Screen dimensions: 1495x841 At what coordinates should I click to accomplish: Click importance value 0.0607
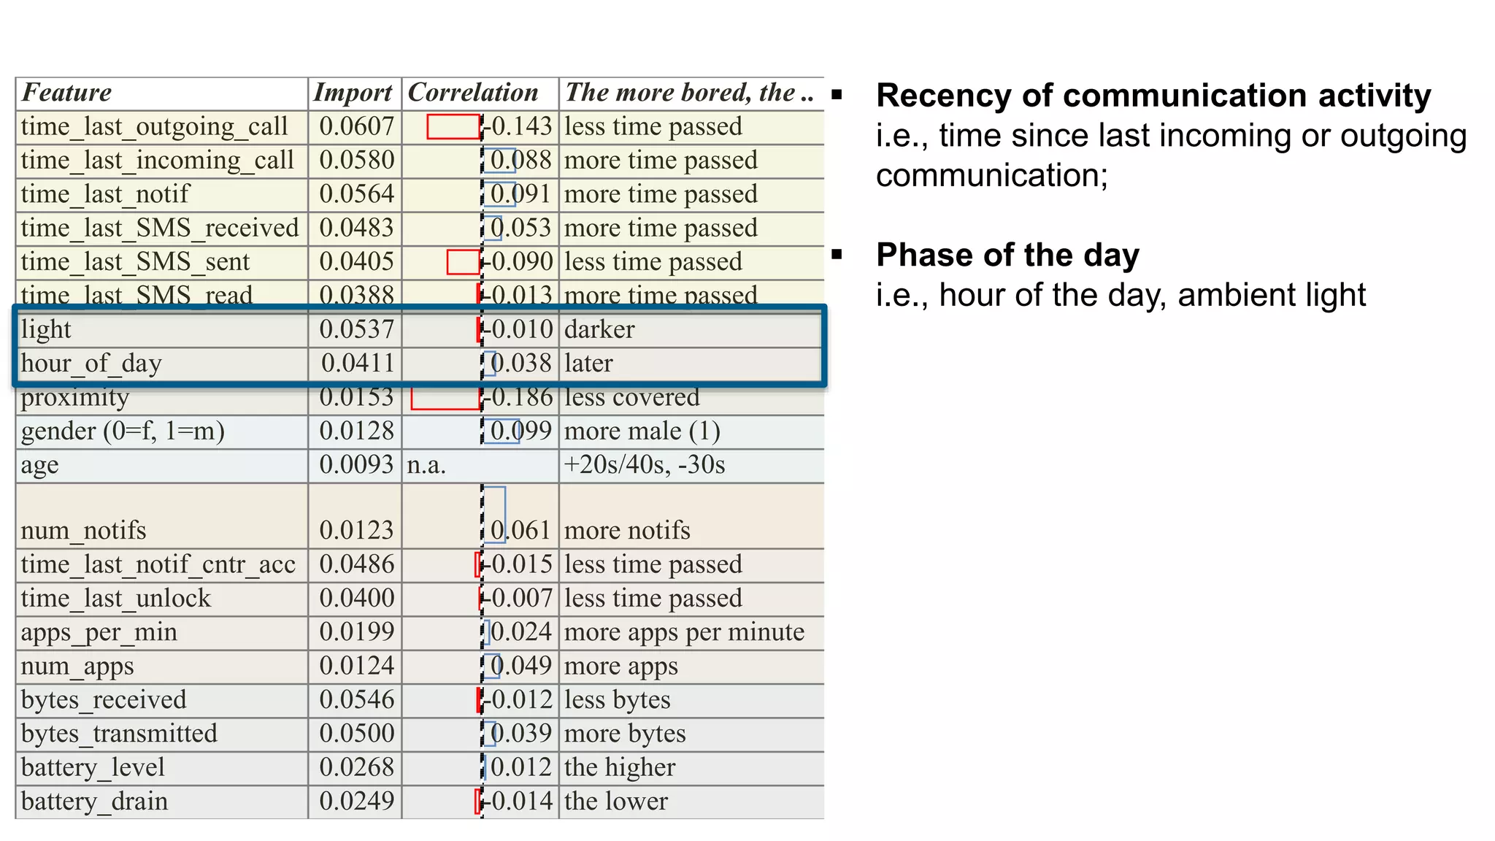[x=356, y=127]
